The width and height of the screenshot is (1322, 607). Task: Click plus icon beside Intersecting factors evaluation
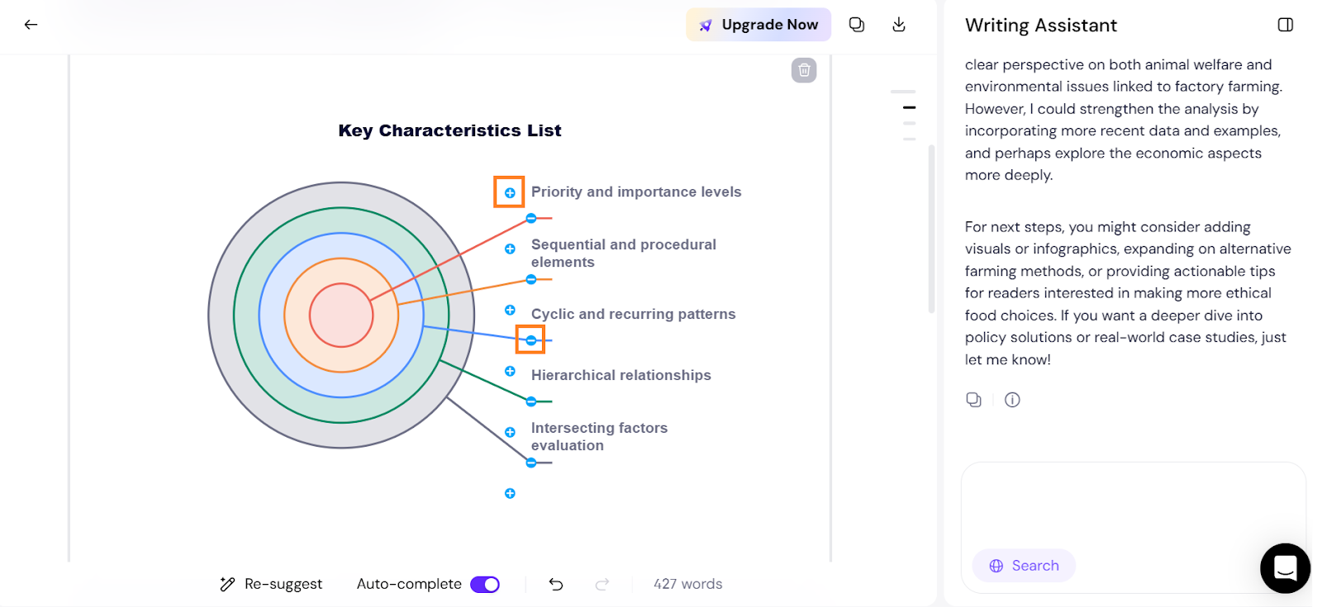click(x=510, y=432)
